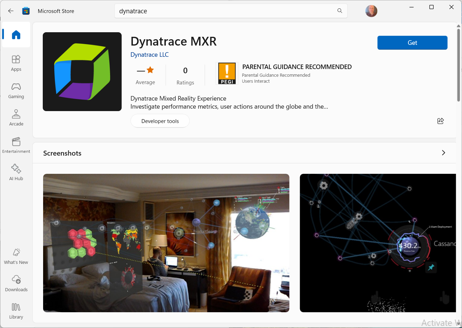Image resolution: width=462 pixels, height=328 pixels.
Task: Open the Arcade section
Action: tap(16, 118)
